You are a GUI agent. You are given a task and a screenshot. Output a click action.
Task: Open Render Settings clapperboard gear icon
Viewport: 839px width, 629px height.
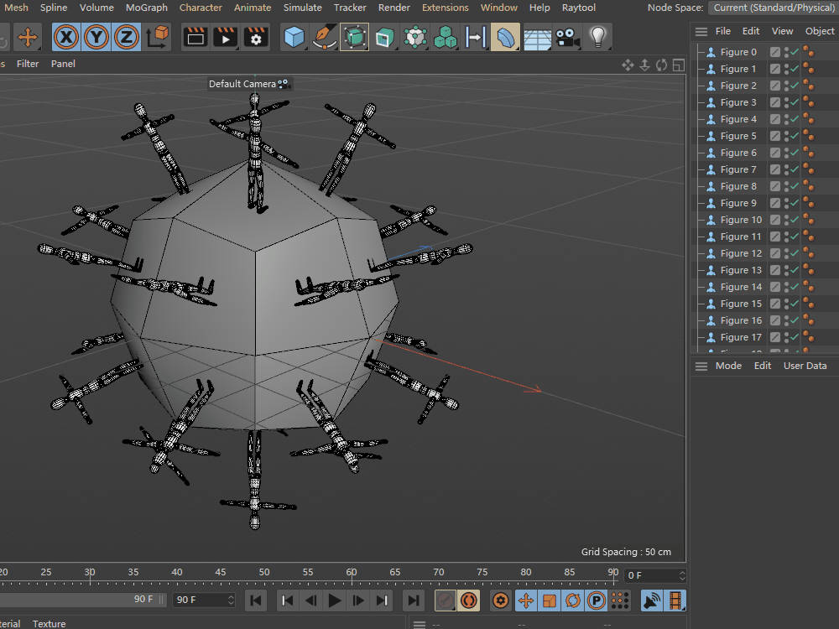256,37
